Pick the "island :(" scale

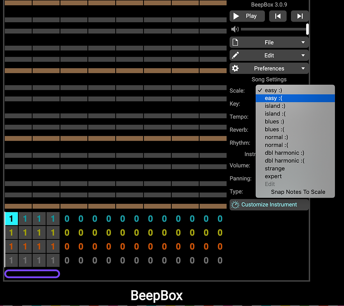pos(295,114)
